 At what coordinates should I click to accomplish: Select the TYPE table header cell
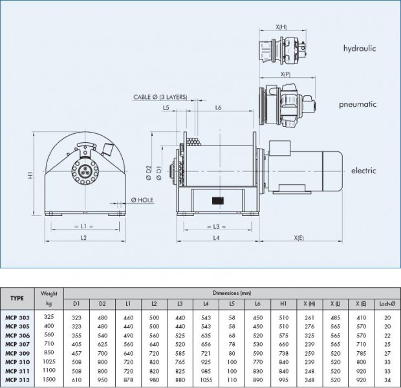[17, 299]
